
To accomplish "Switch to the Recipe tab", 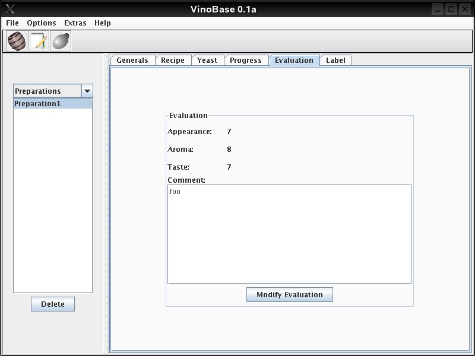I will click(173, 61).
